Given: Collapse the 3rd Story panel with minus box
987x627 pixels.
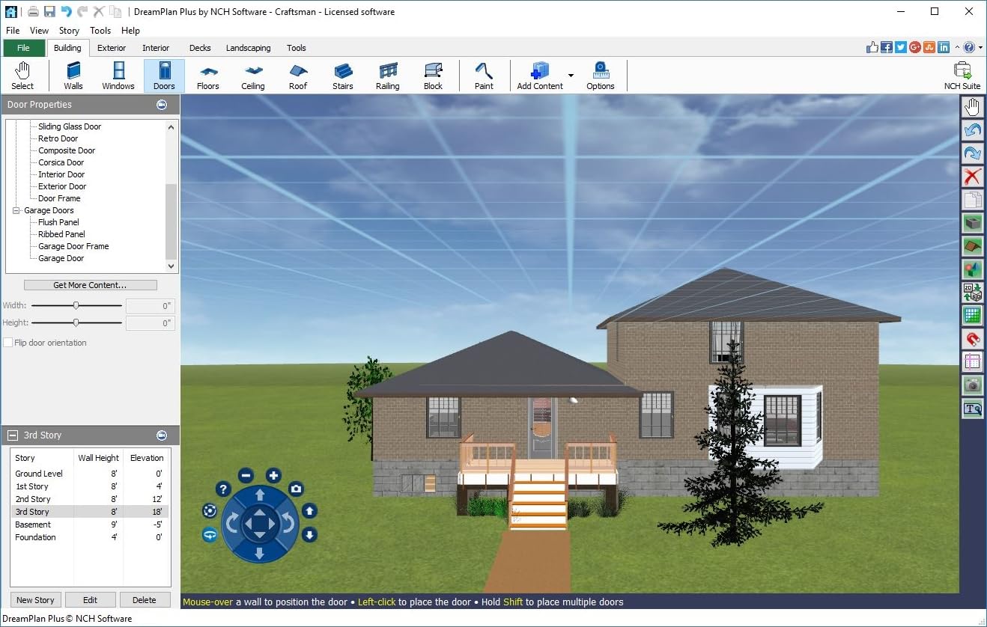Looking at the screenshot, I should tap(13, 435).
